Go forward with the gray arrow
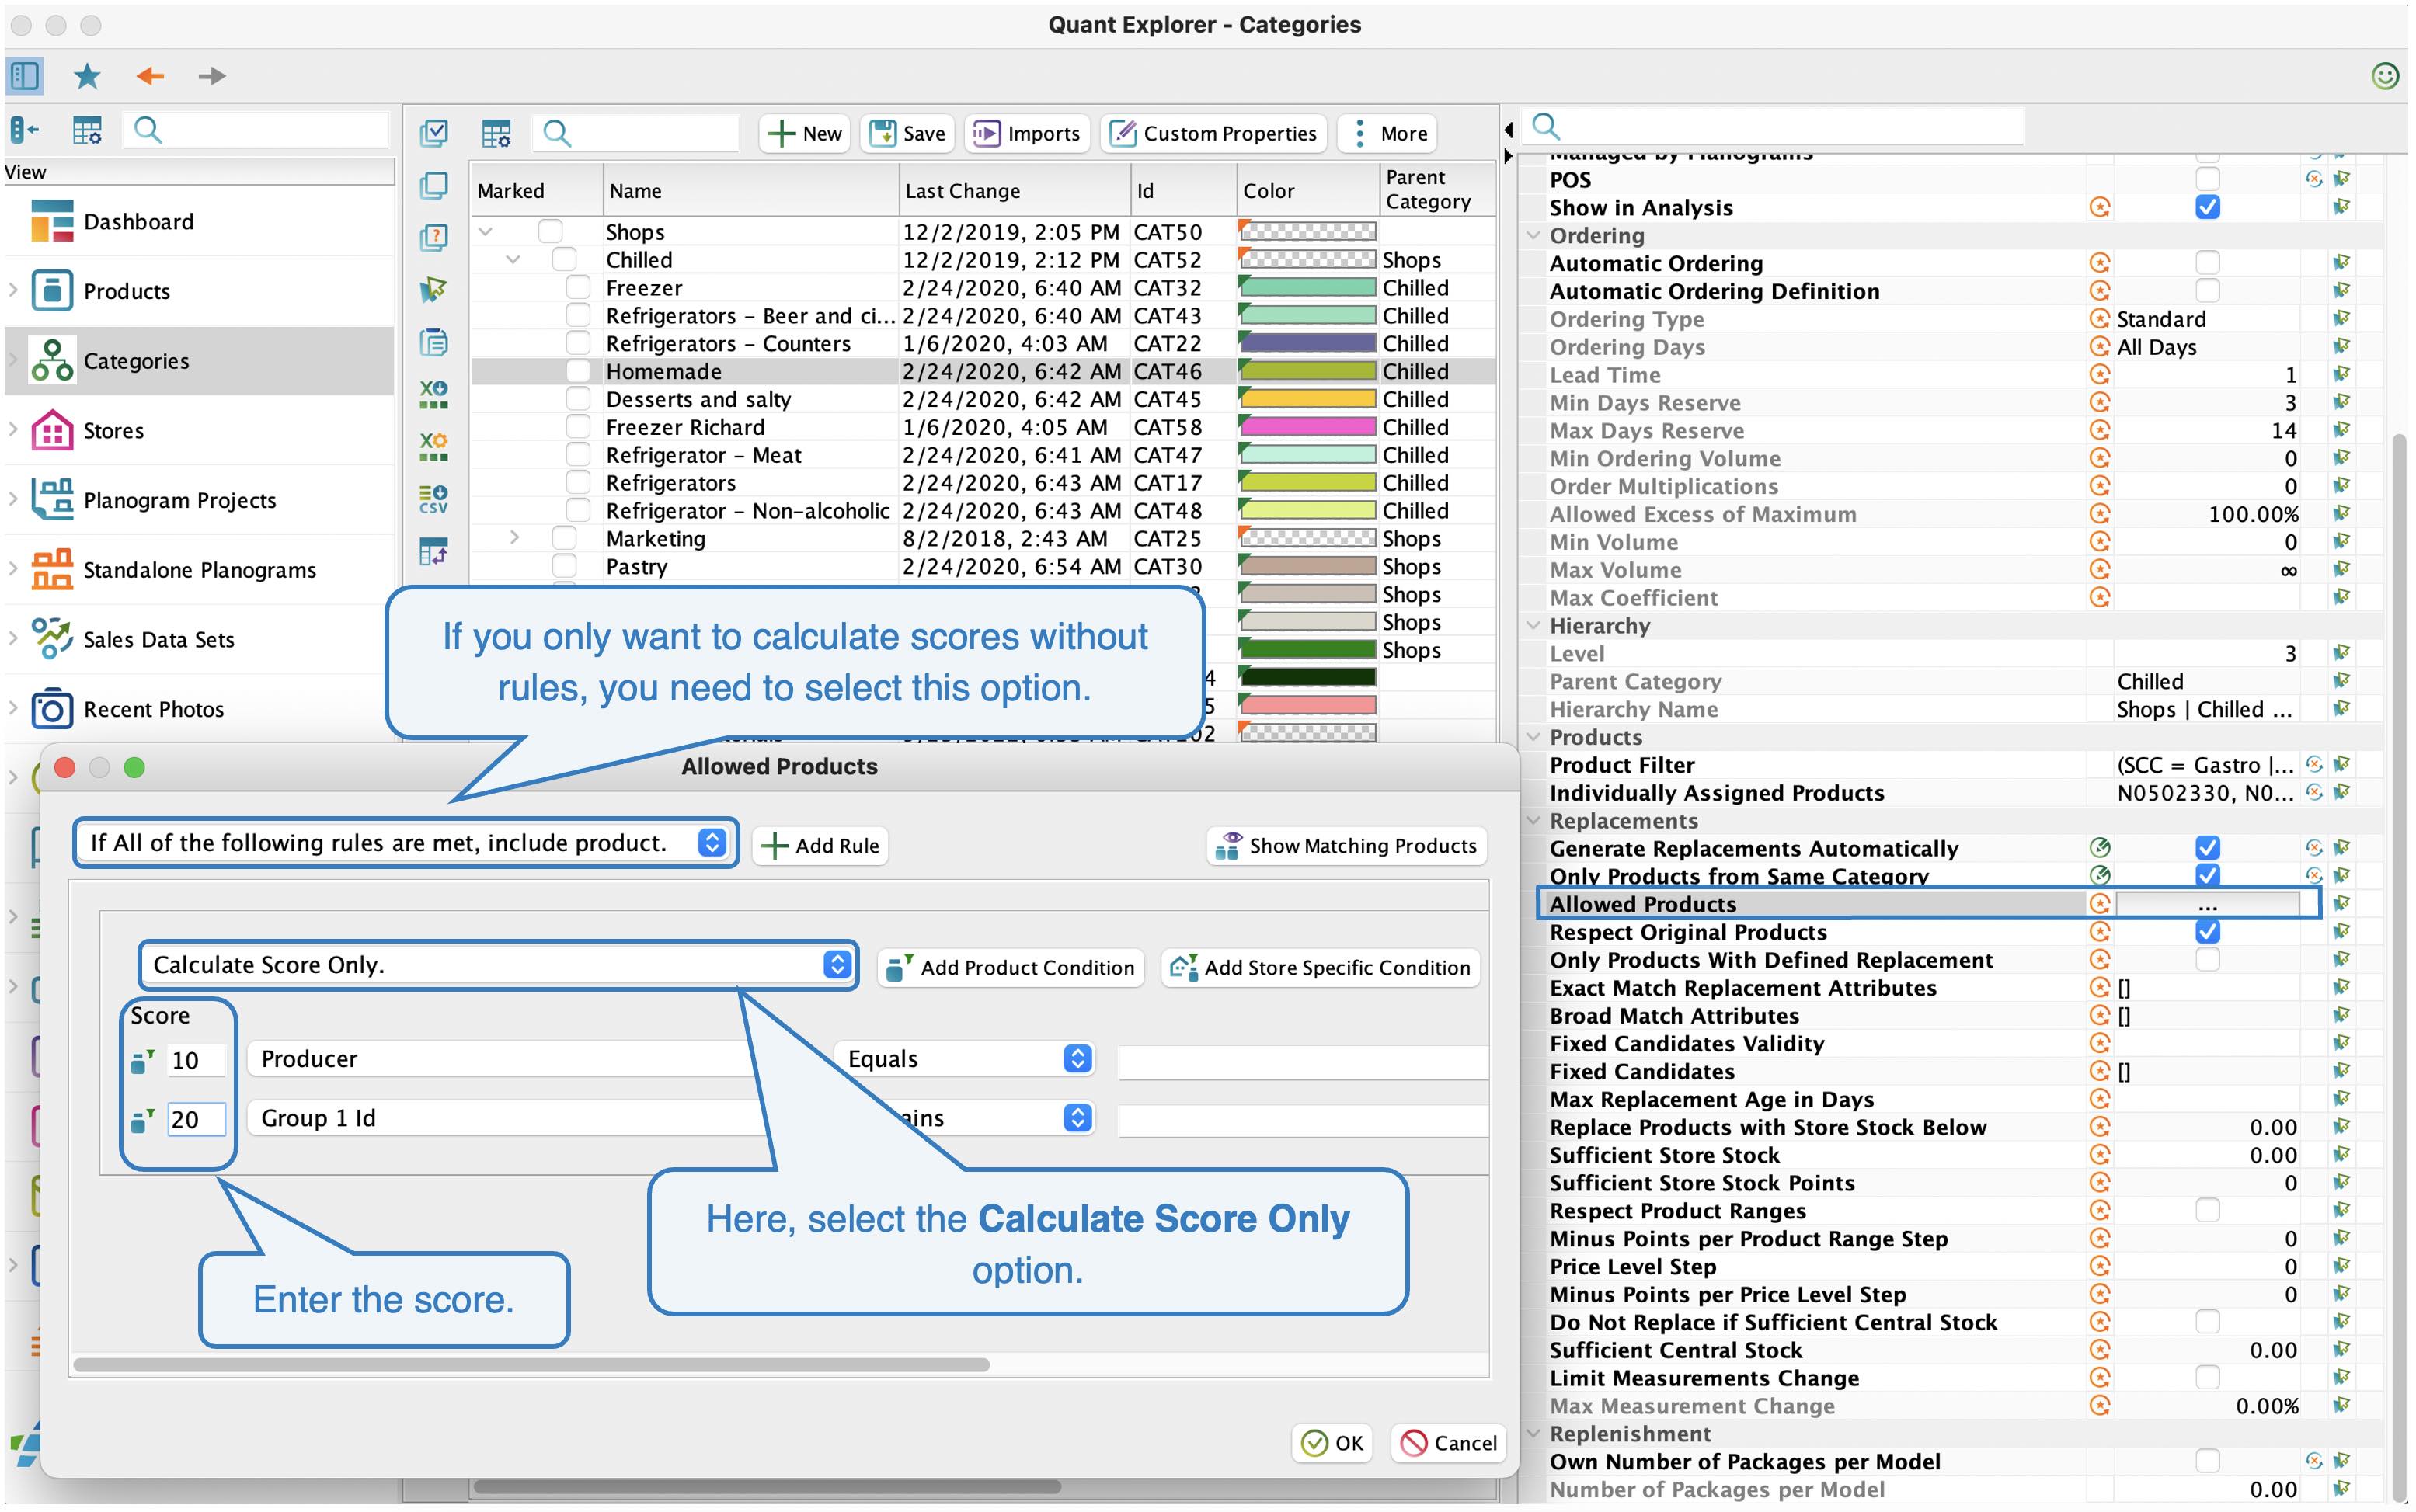Image resolution: width=2416 pixels, height=1512 pixels. (x=211, y=76)
